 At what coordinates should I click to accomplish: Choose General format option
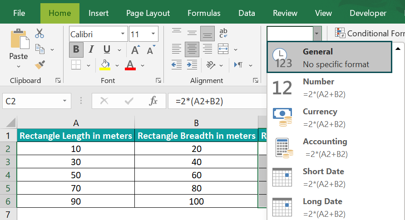pyautogui.click(x=330, y=58)
